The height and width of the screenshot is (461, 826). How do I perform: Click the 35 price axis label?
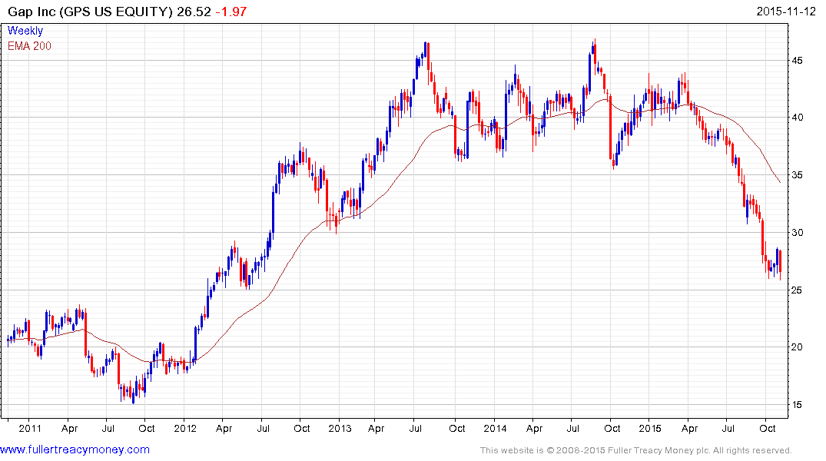coord(797,175)
